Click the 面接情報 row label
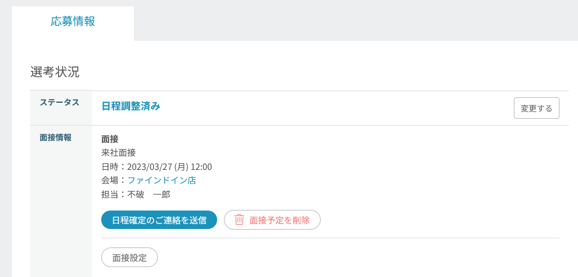 pos(56,137)
